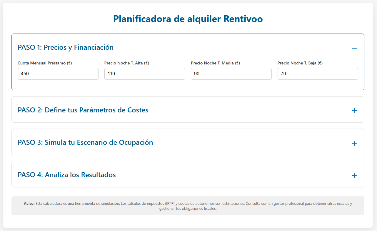Click the 'Planificadora de alquiler Rentivoo' title
Screen dimensions: 377x231
click(x=188, y=19)
